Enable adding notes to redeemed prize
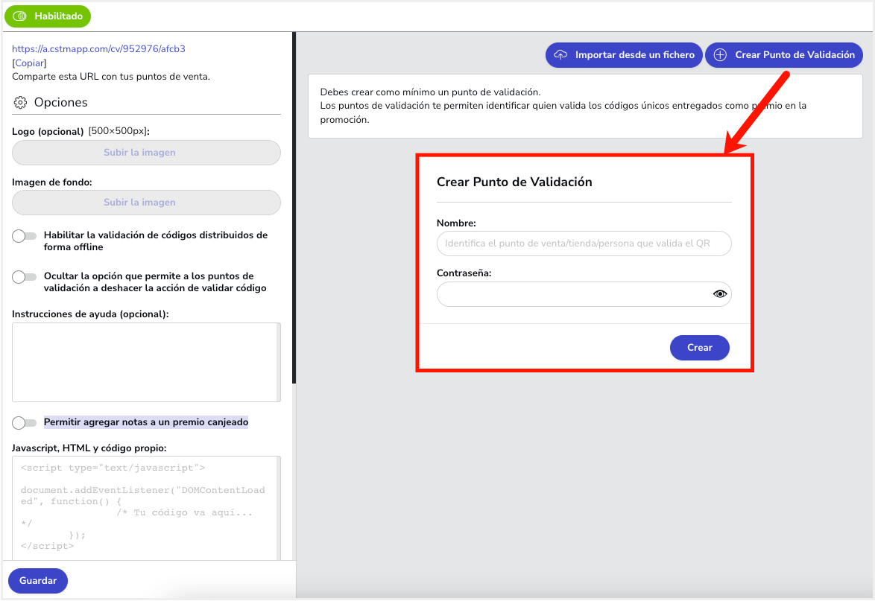The image size is (875, 601). click(x=24, y=422)
